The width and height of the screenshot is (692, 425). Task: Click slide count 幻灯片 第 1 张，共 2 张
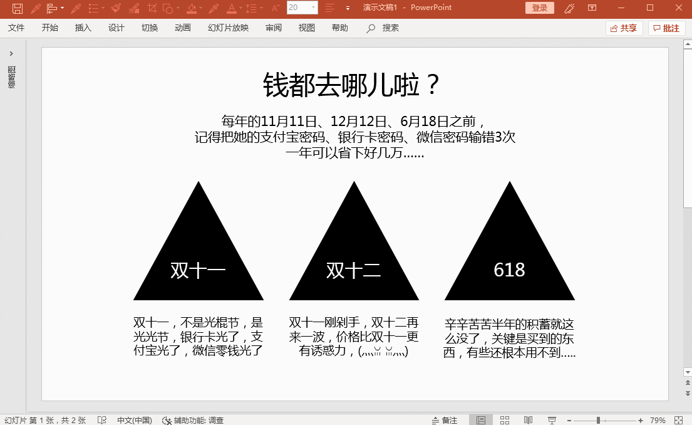[45, 420]
